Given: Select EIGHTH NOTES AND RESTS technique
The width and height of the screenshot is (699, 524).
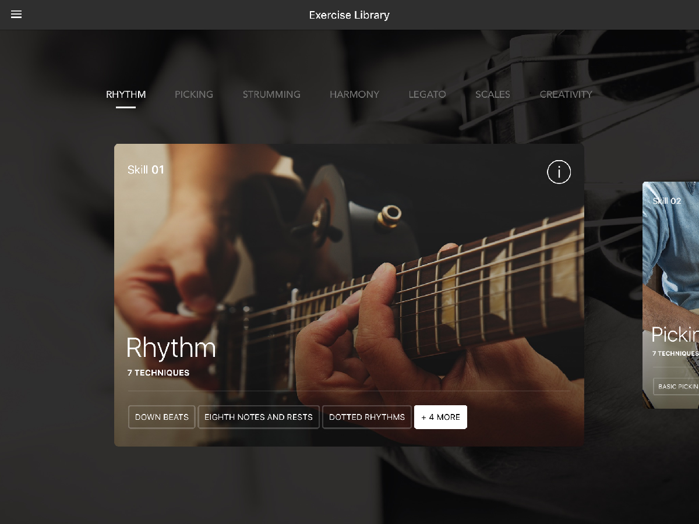Looking at the screenshot, I should 259,417.
